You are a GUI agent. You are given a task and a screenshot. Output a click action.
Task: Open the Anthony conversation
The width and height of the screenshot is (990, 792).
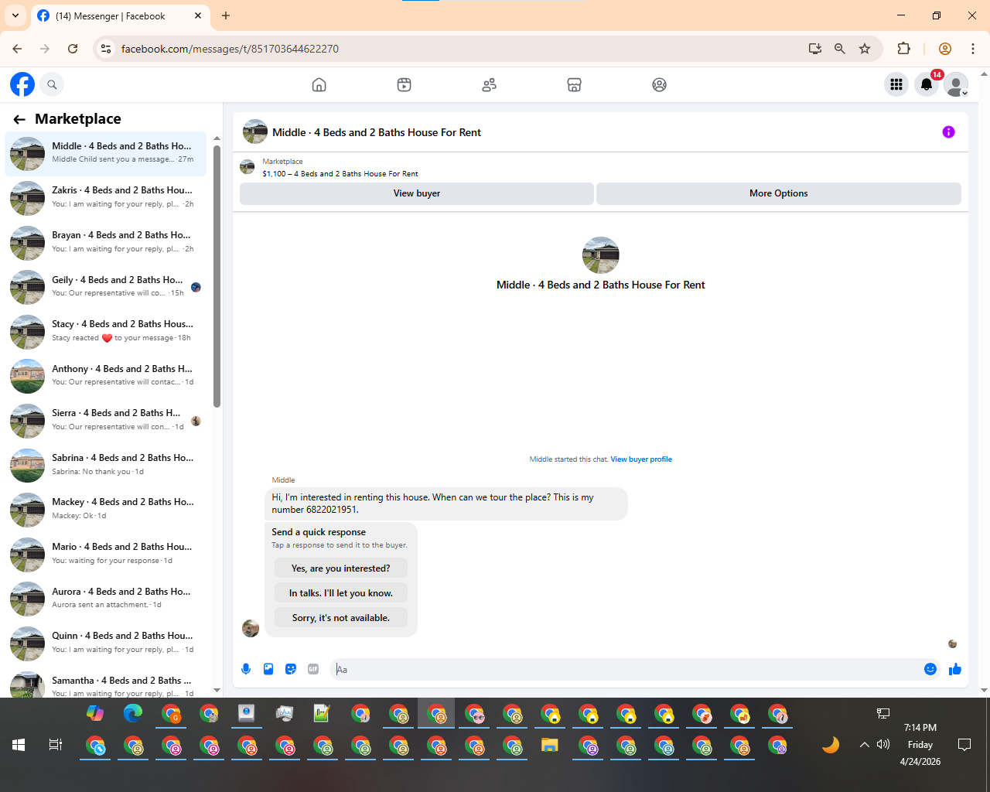point(106,376)
